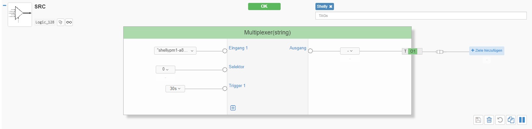Viewport: 532px width, 129px height.
Task: Toggle the green O1 output
Action: pos(412,51)
